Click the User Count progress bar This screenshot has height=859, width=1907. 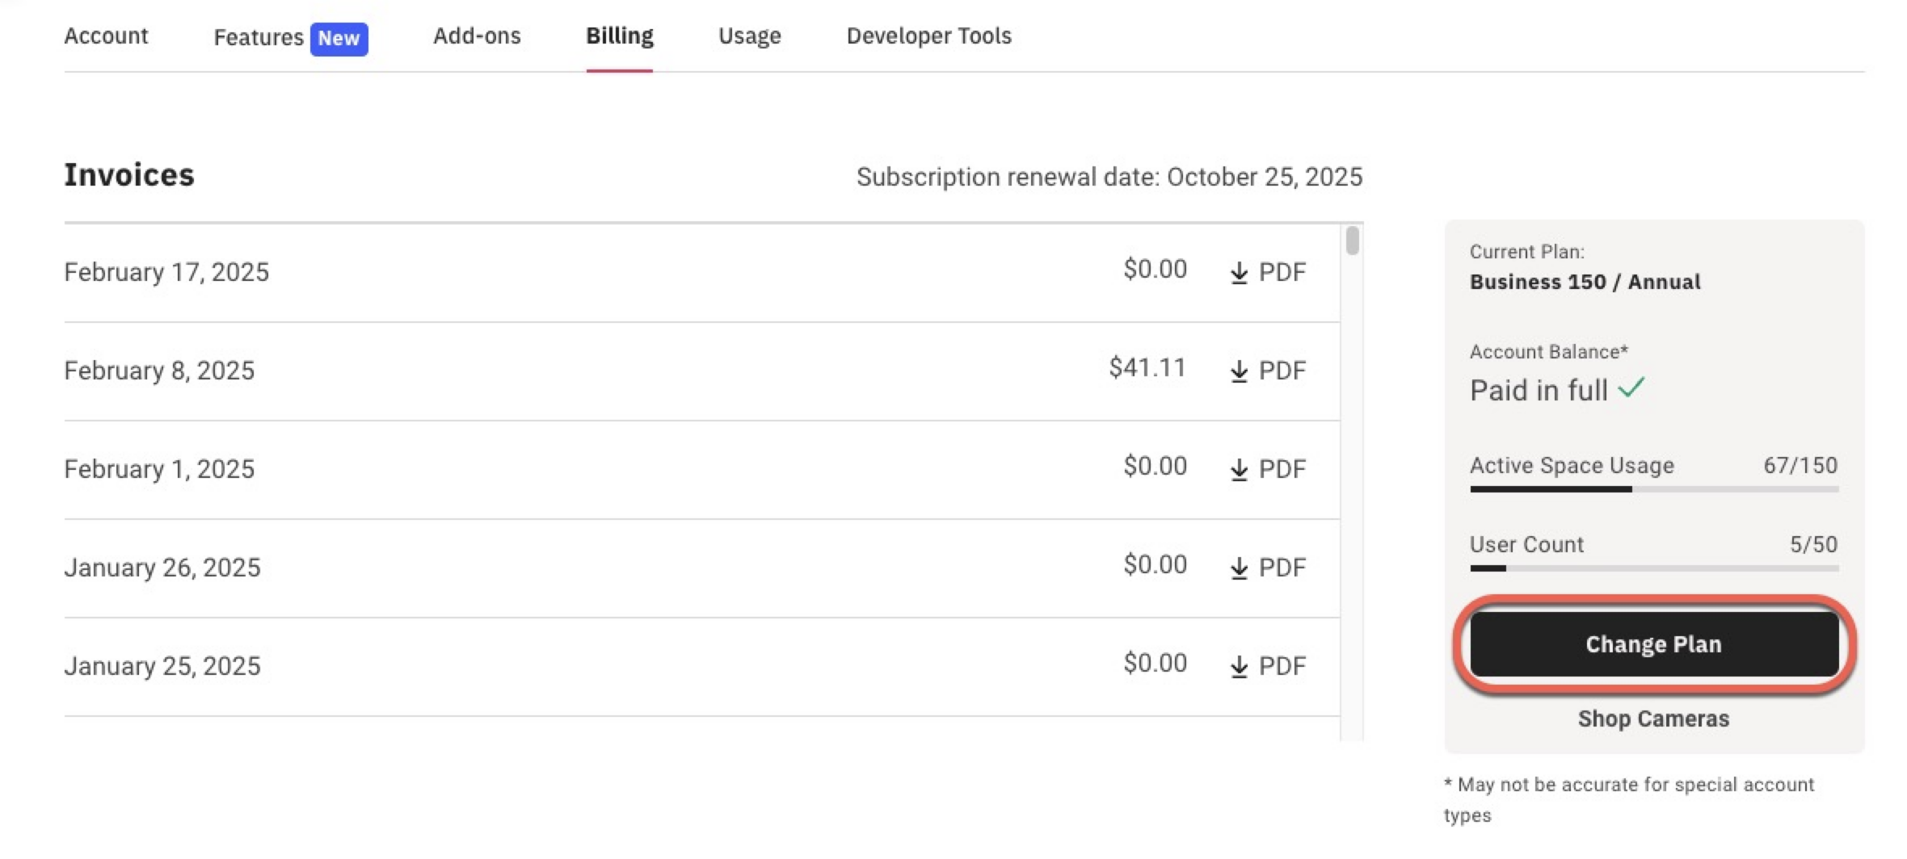1653,568
